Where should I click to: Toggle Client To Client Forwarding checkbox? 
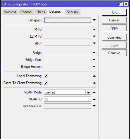pos(46,83)
